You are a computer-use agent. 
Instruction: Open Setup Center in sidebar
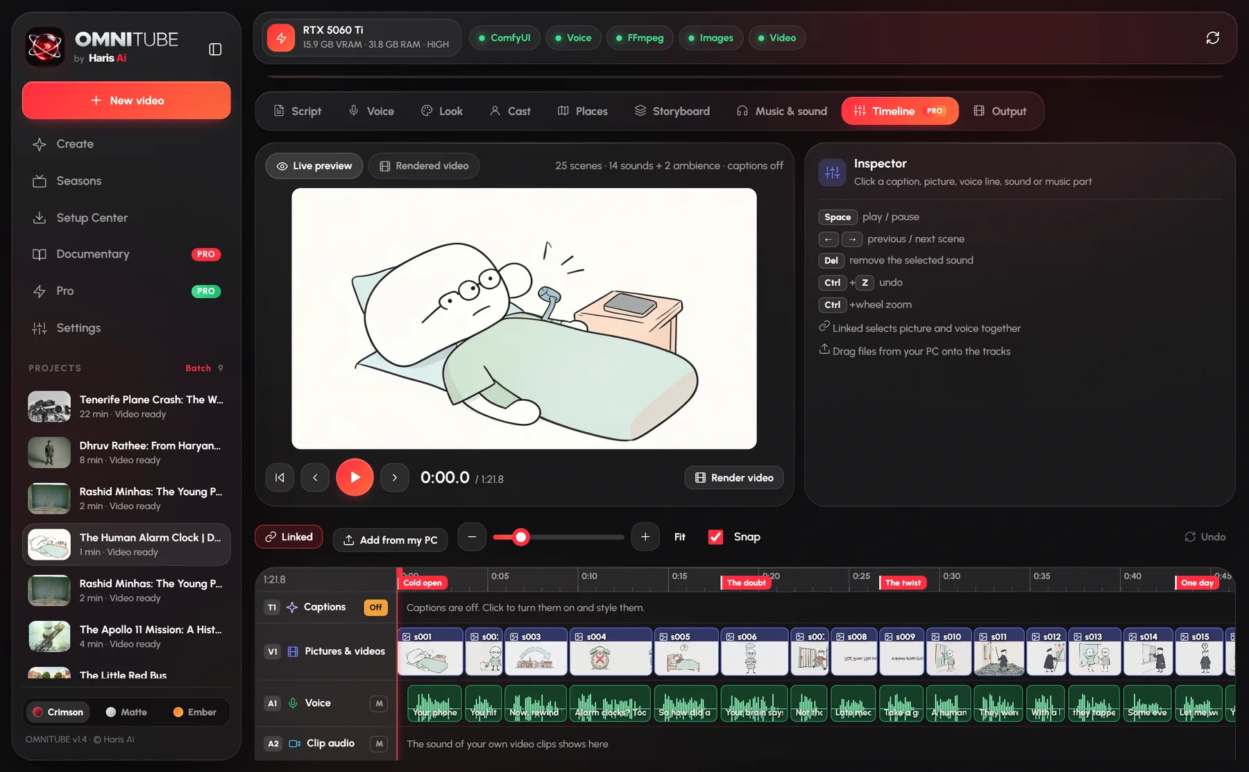(126, 217)
